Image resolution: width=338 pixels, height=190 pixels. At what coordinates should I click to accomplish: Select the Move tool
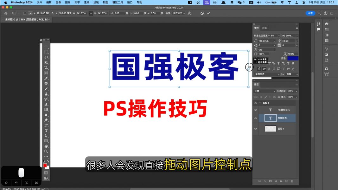pos(46,47)
